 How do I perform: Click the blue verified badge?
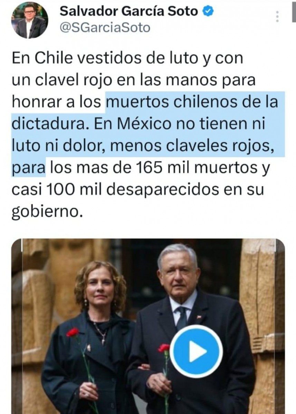[x=208, y=12]
